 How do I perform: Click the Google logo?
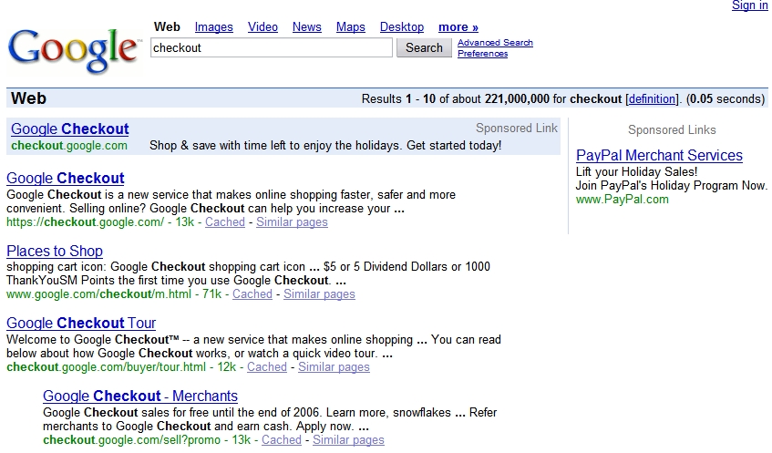click(75, 51)
